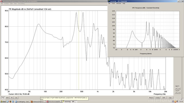Switch to the Mag view tab

3,98
